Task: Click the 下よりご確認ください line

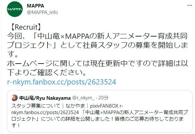Action: [x=47, y=73]
